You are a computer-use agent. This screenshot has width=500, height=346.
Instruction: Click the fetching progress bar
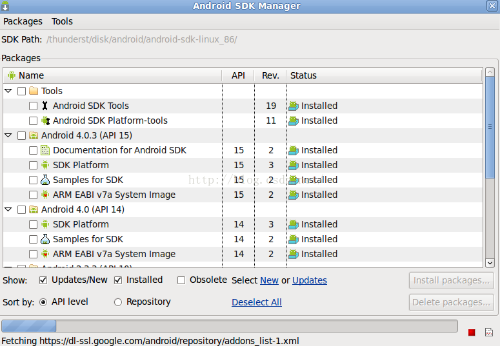[x=230, y=326]
